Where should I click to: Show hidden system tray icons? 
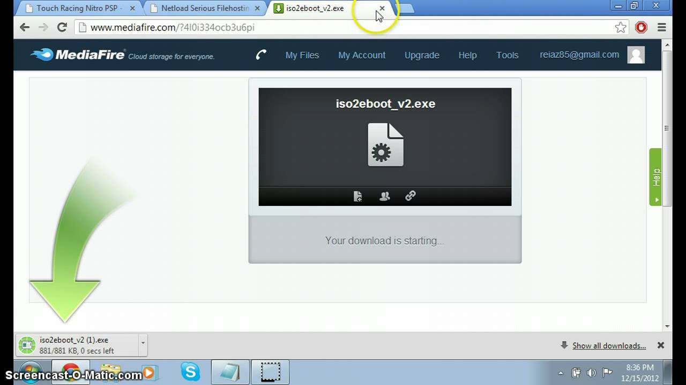[561, 373]
